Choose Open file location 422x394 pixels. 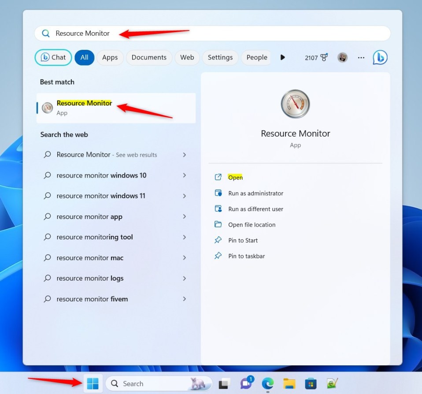(x=252, y=225)
